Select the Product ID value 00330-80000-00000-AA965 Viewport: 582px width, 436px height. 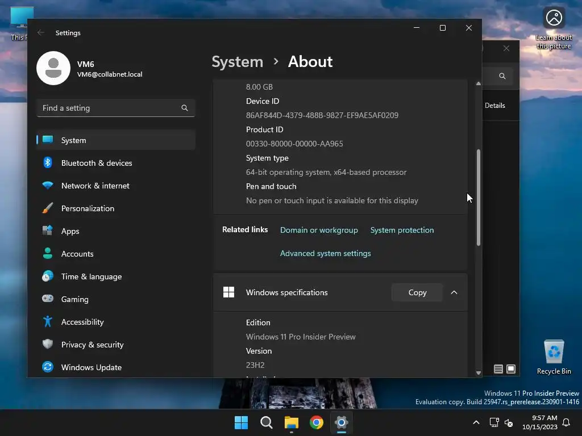click(294, 144)
